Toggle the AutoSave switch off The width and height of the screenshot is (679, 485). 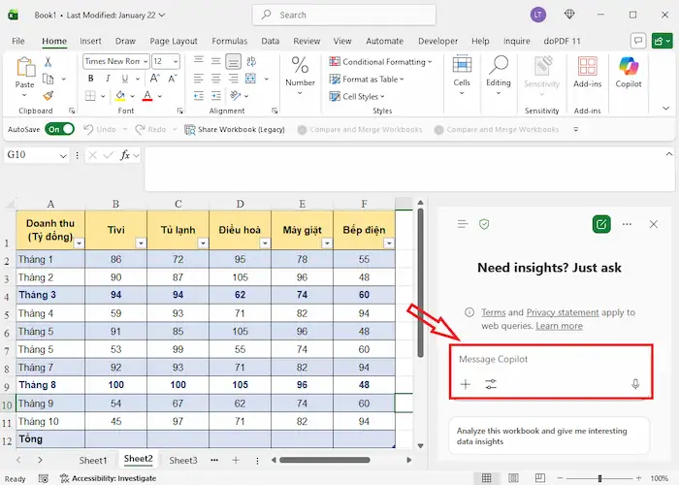[59, 129]
